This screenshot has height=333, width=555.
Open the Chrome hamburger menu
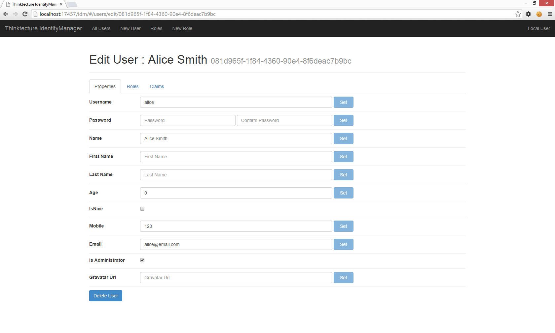(x=550, y=14)
